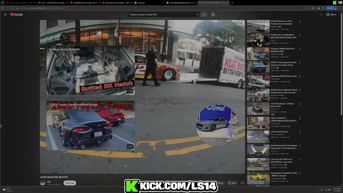Focus the browser address bar URL
Image resolution: width=343 pixels, height=193 pixels.
click(44, 8)
